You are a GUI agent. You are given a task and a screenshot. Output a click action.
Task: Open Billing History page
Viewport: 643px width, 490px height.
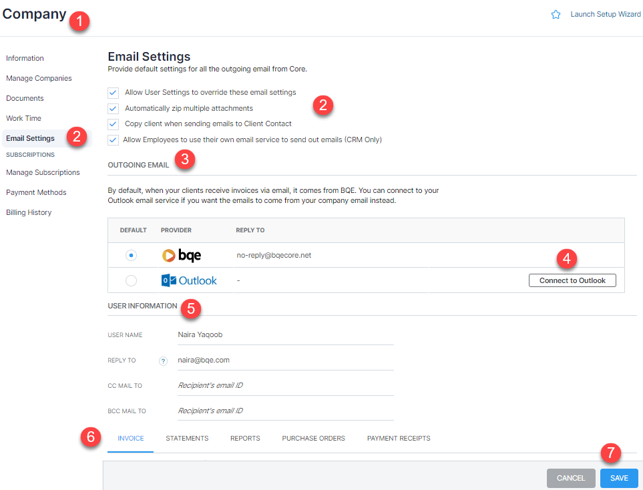click(x=29, y=212)
